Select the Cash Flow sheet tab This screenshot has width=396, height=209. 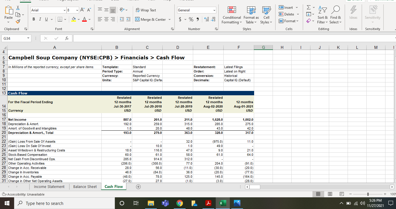[x=114, y=187]
